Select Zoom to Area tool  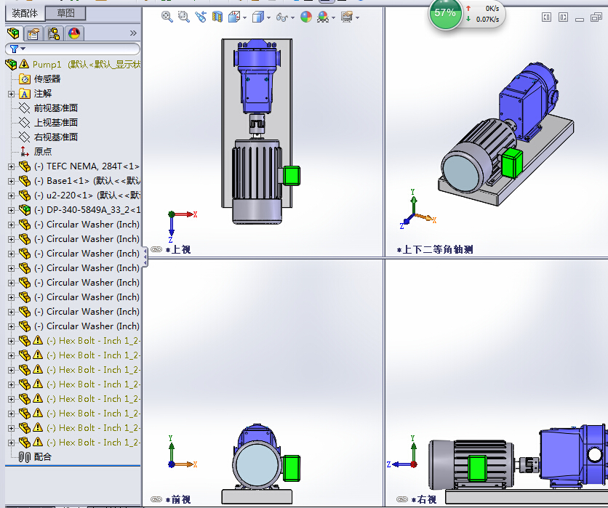(x=184, y=17)
